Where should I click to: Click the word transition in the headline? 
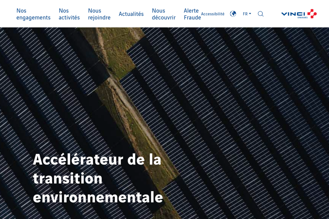click(x=68, y=178)
